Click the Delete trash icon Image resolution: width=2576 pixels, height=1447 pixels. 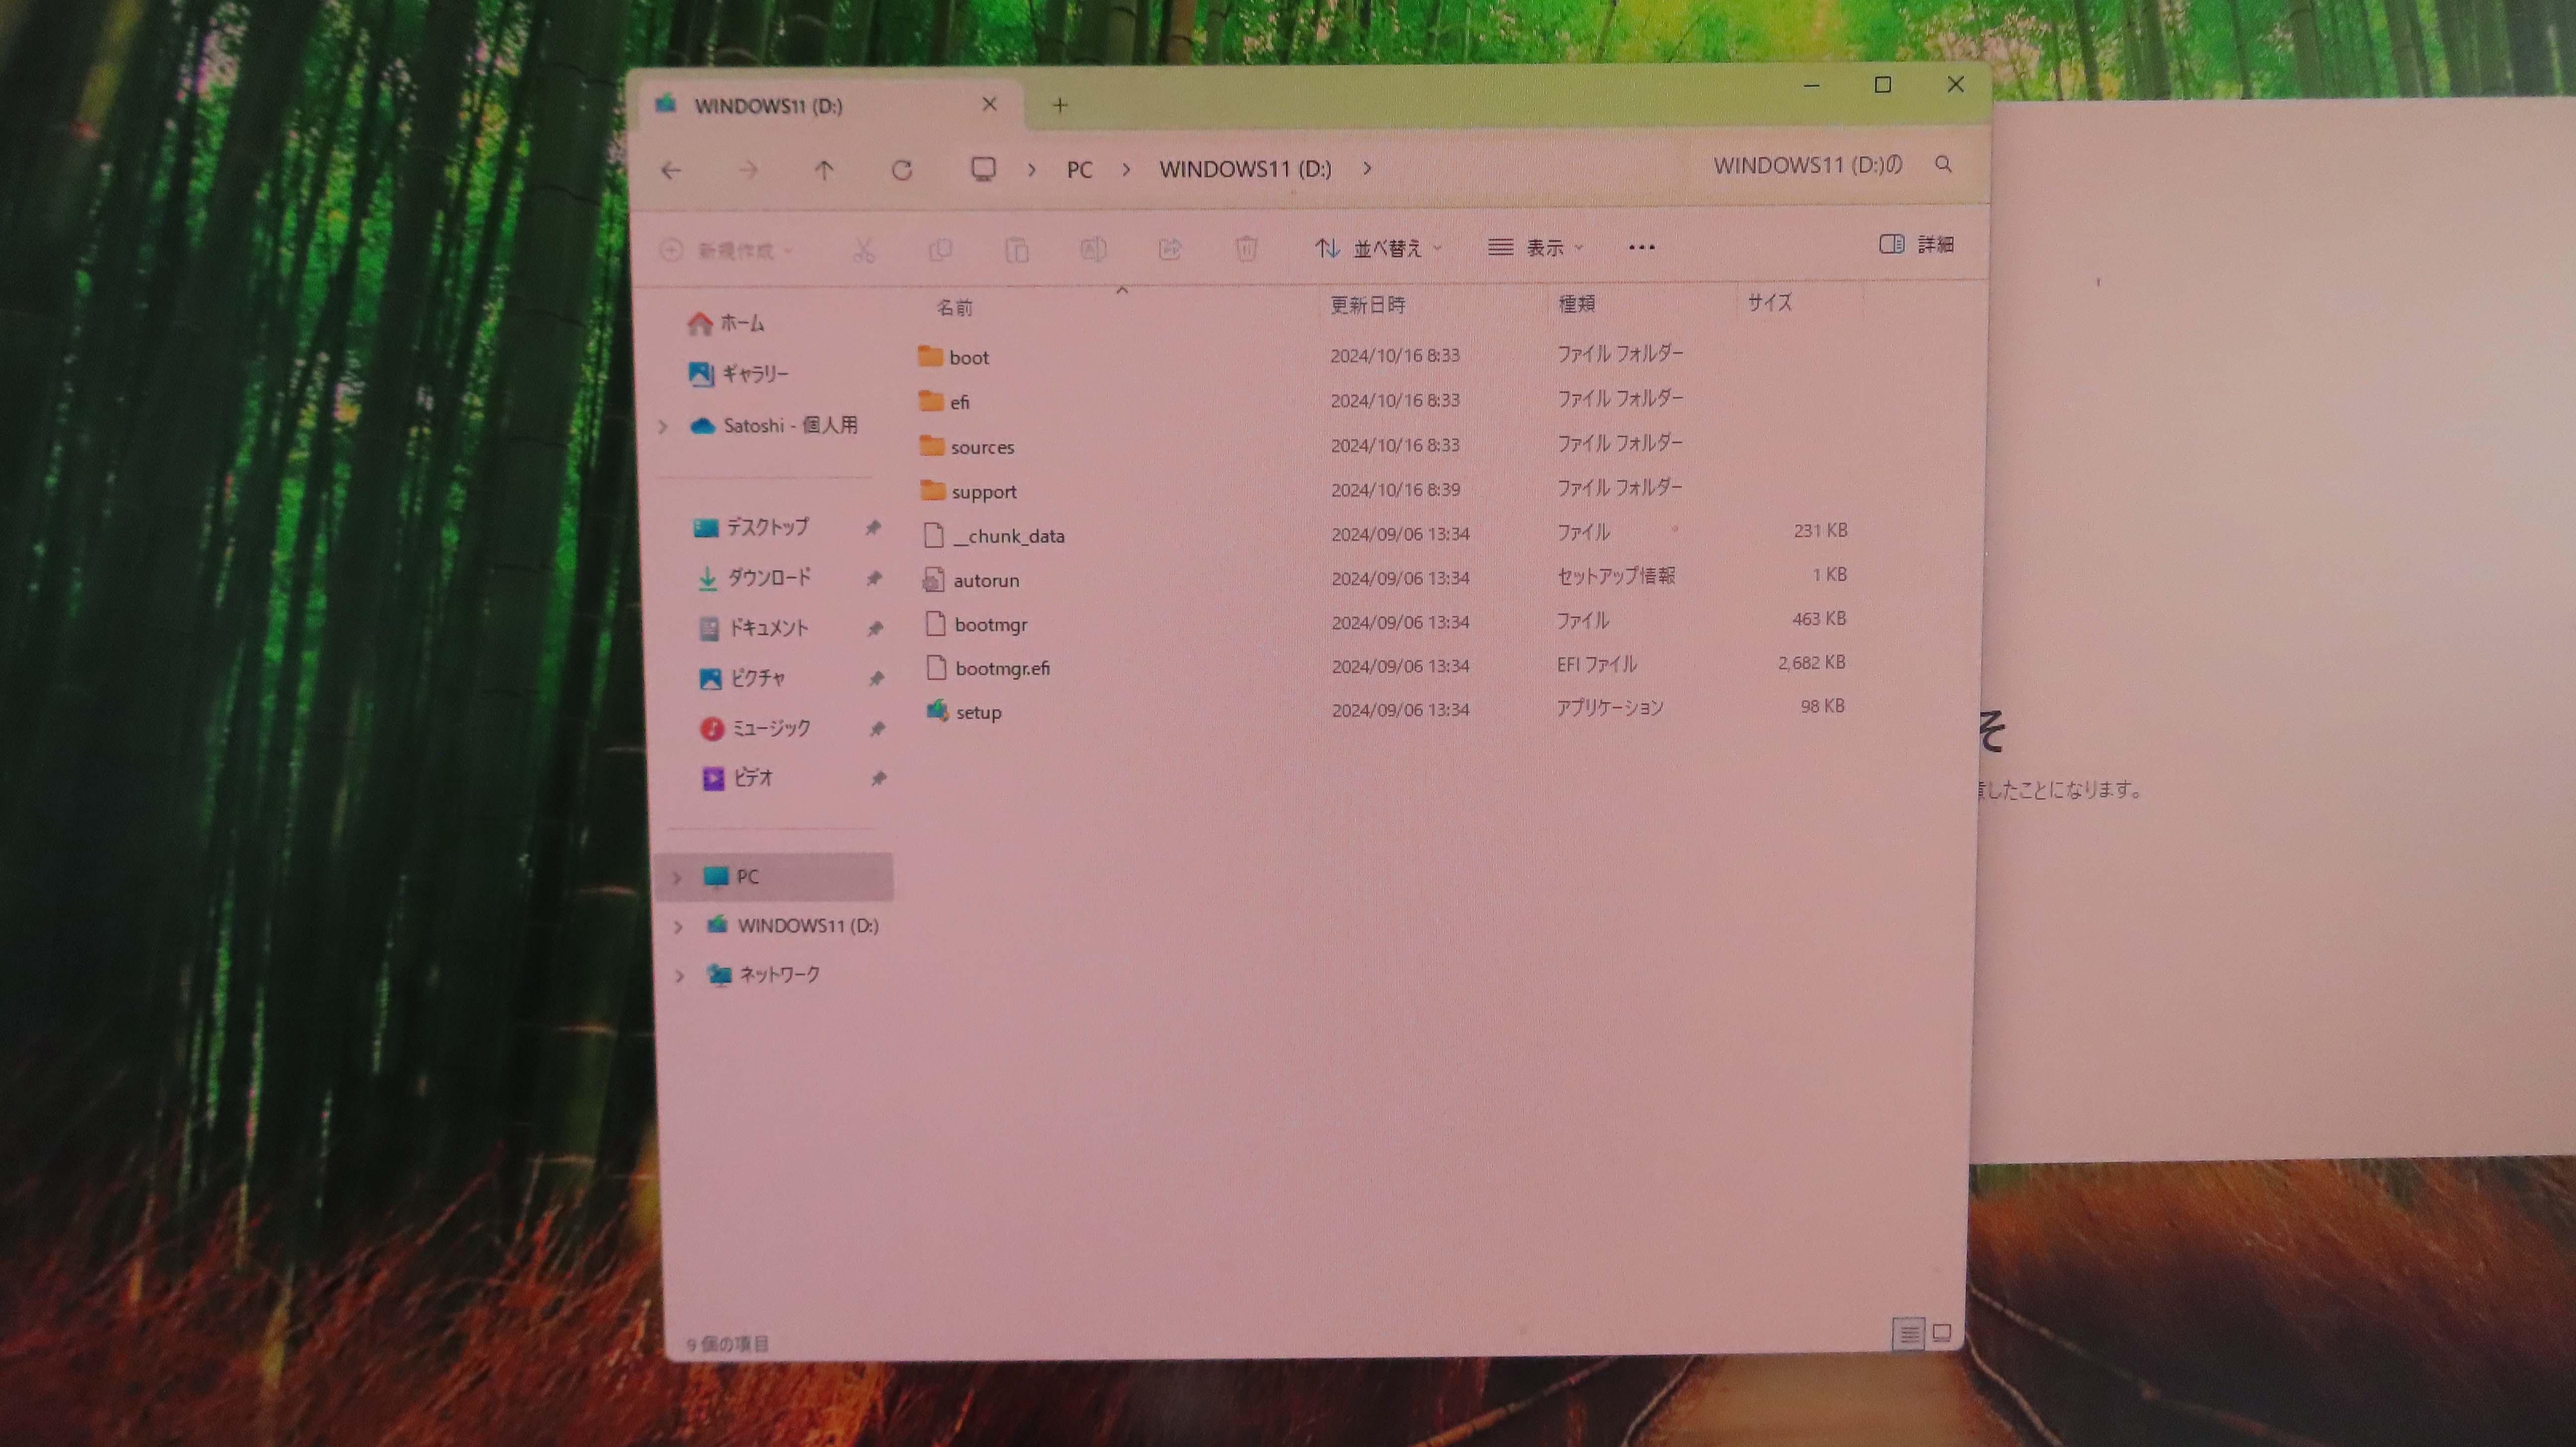pyautogui.click(x=1246, y=248)
